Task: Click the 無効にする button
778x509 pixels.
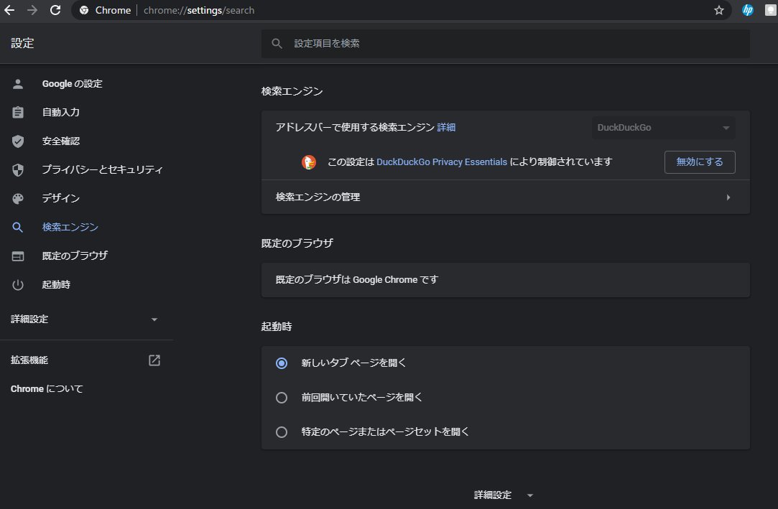Action: (700, 162)
